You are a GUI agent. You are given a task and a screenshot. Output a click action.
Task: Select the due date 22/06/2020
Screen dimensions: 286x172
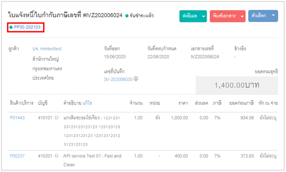(x=158, y=57)
